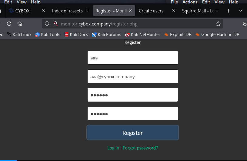
Task: Open the Forgot password link
Action: (x=140, y=148)
